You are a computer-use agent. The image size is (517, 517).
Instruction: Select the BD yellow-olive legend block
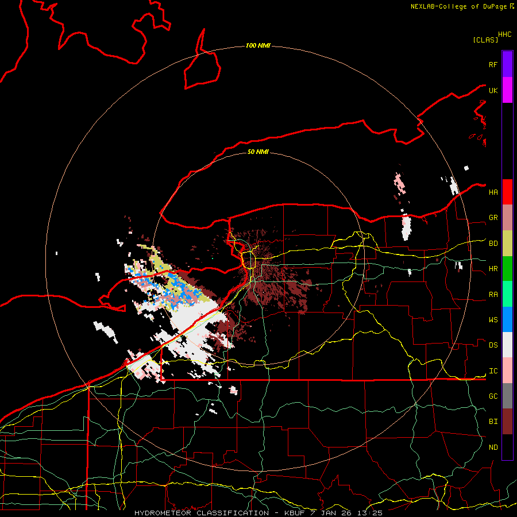(x=507, y=243)
